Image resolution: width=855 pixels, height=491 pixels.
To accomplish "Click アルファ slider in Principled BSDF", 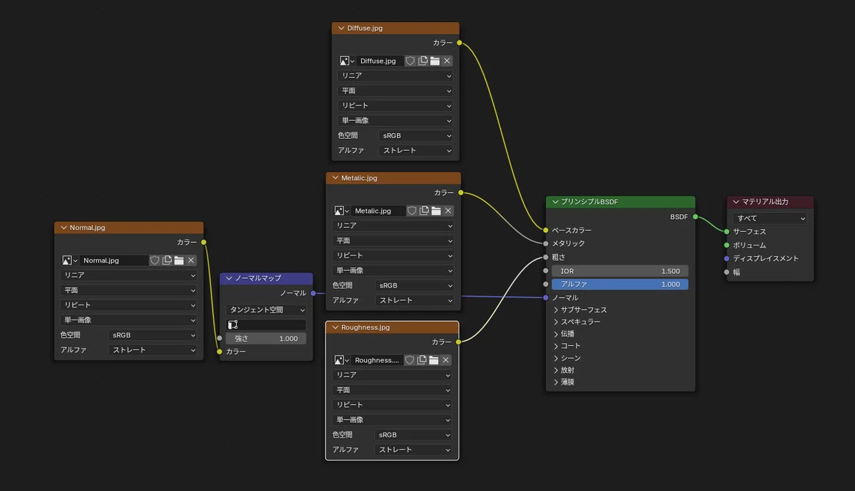I will point(620,284).
